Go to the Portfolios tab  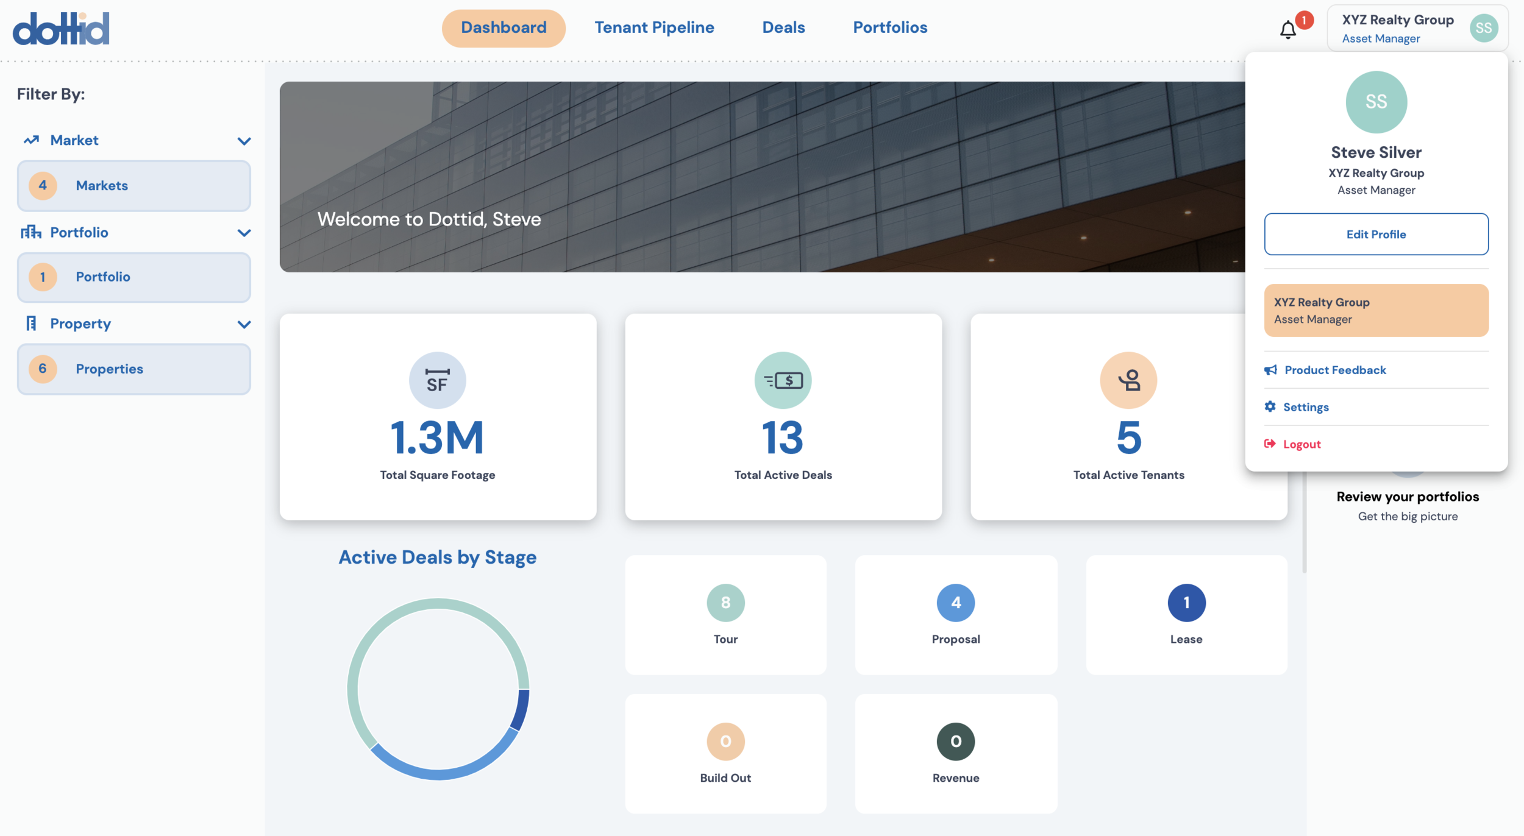(x=890, y=27)
